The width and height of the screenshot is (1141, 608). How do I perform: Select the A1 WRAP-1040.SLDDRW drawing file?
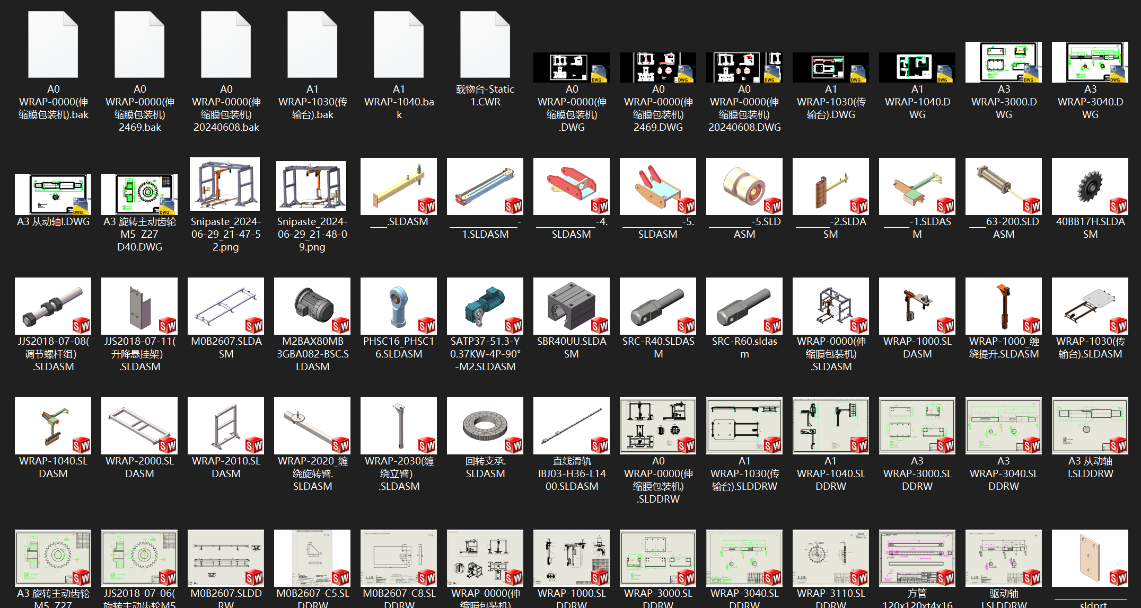pyautogui.click(x=830, y=425)
